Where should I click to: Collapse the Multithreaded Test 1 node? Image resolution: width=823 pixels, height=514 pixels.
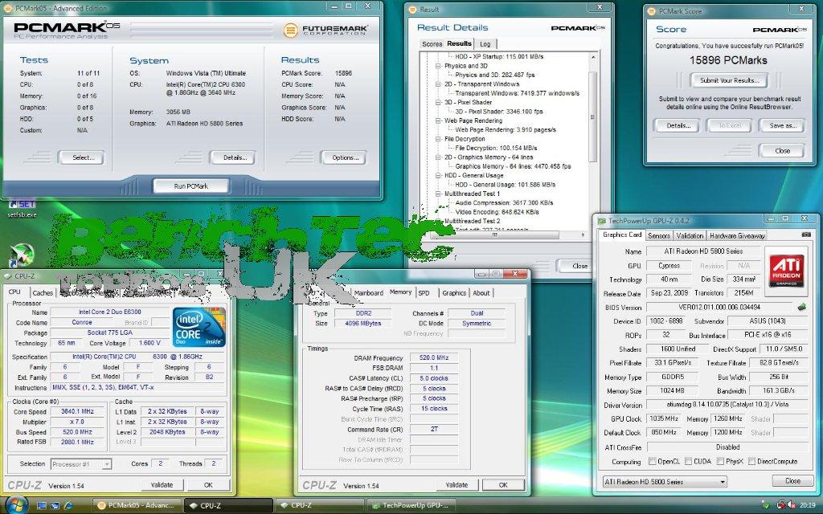[x=438, y=194]
